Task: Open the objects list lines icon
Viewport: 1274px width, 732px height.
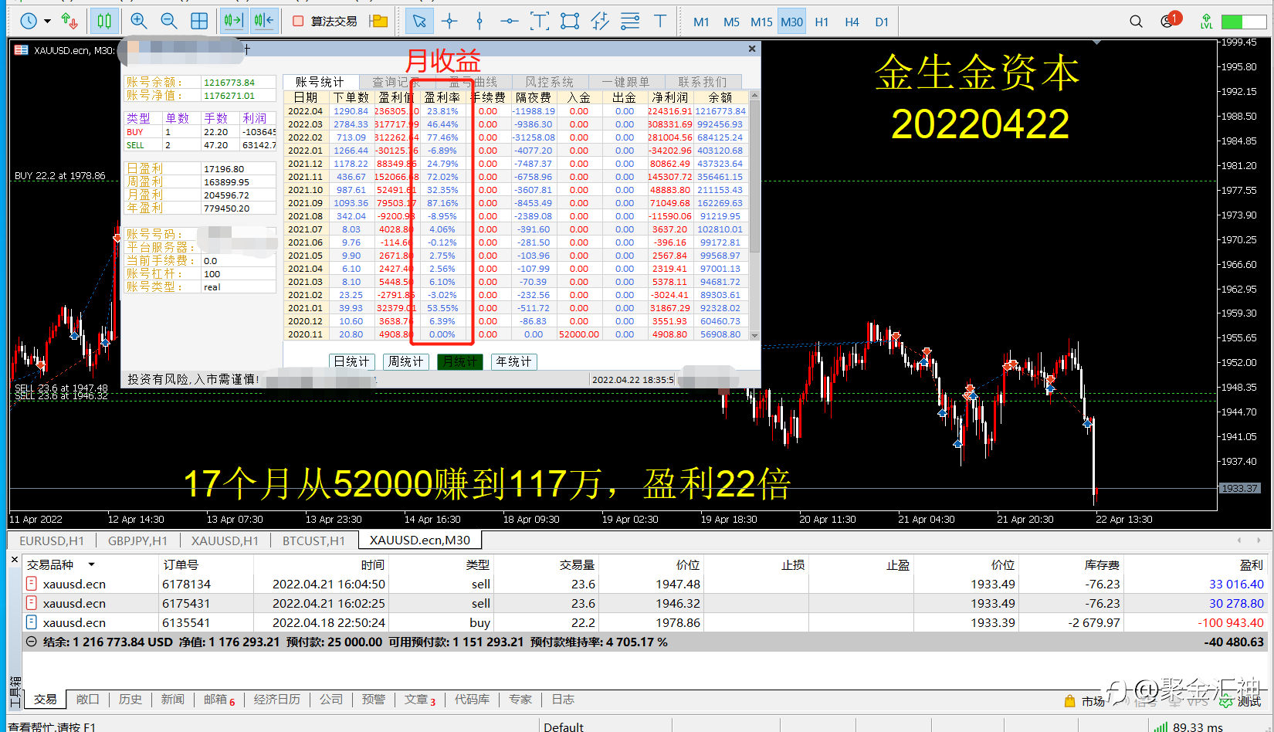Action: (x=630, y=21)
